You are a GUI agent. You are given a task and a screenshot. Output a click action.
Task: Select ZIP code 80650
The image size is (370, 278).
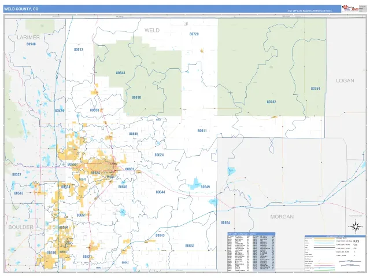94,110
